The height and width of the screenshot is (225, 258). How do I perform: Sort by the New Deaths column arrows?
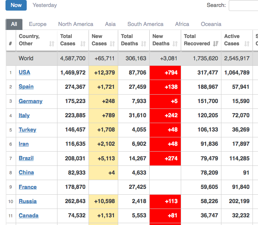175,44
